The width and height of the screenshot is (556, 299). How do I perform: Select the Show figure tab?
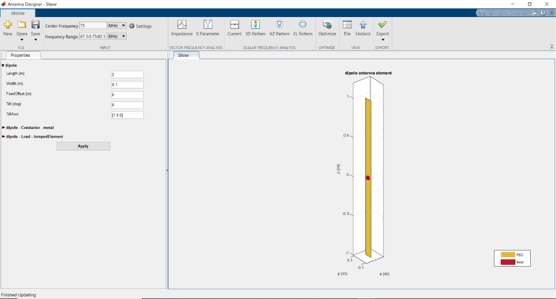(184, 56)
